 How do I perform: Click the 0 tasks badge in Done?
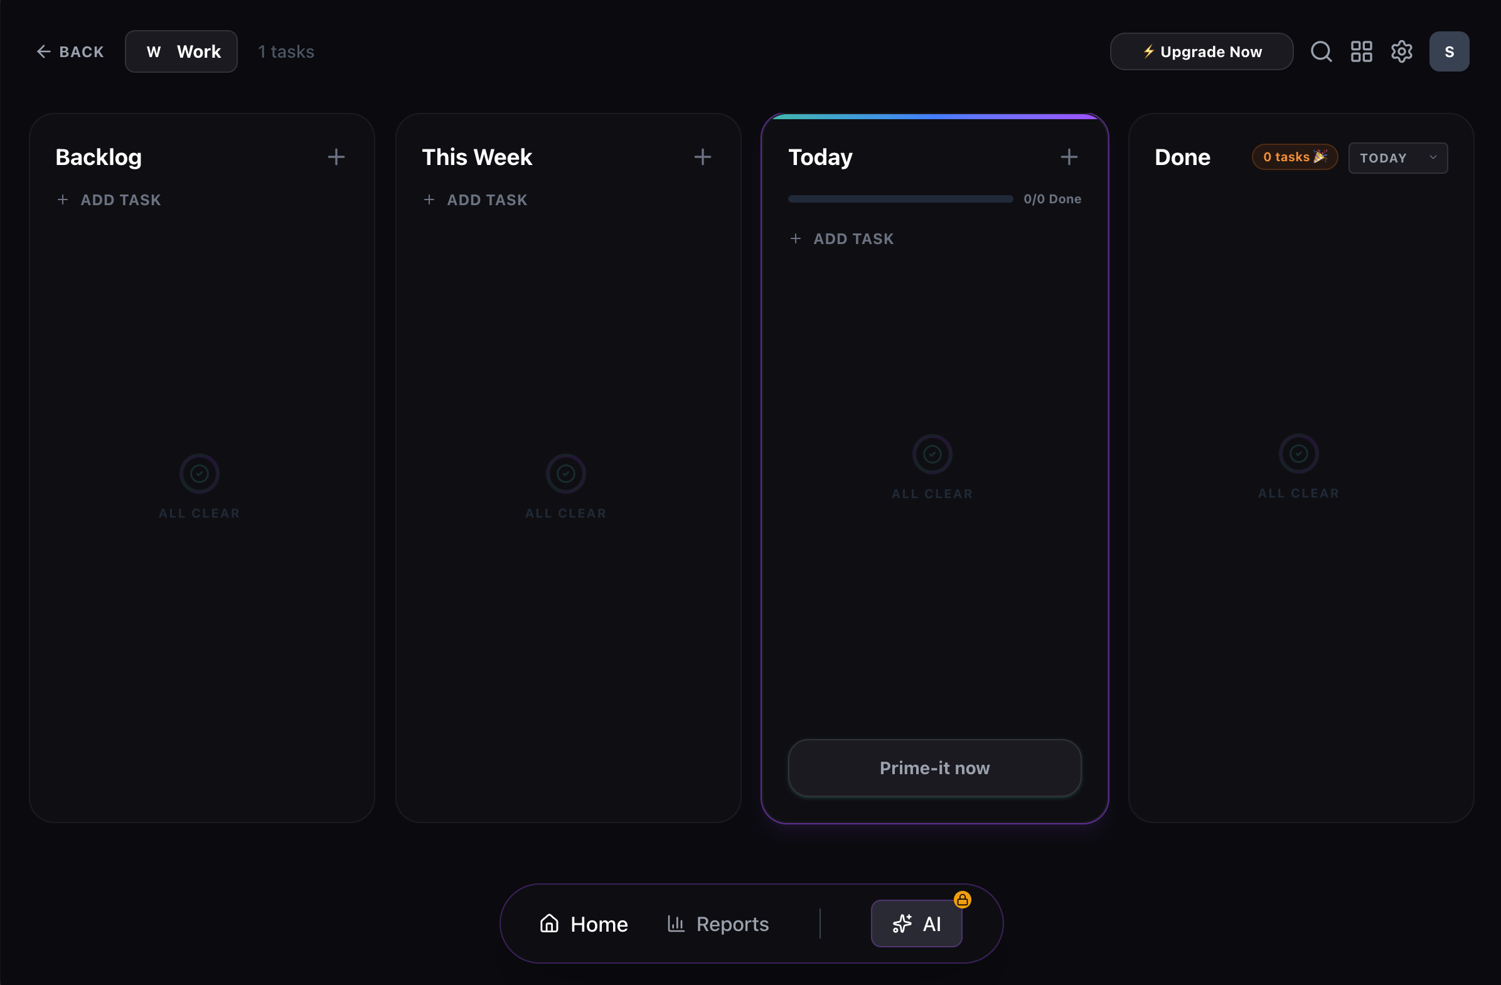pyautogui.click(x=1295, y=157)
